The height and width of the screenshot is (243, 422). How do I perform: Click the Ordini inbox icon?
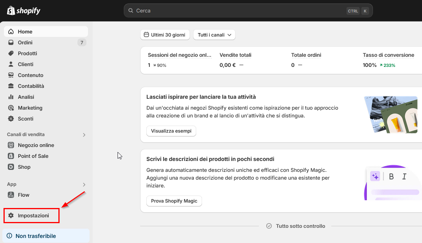pyautogui.click(x=11, y=42)
